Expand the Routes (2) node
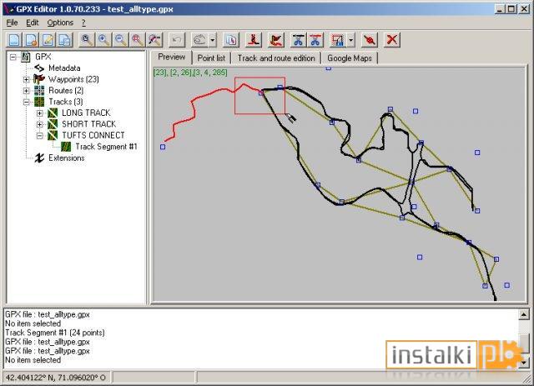This screenshot has width=534, height=386. pyautogui.click(x=26, y=91)
